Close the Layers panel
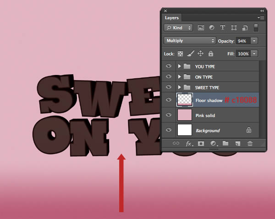The height and width of the screenshot is (219, 275). [x=165, y=11]
